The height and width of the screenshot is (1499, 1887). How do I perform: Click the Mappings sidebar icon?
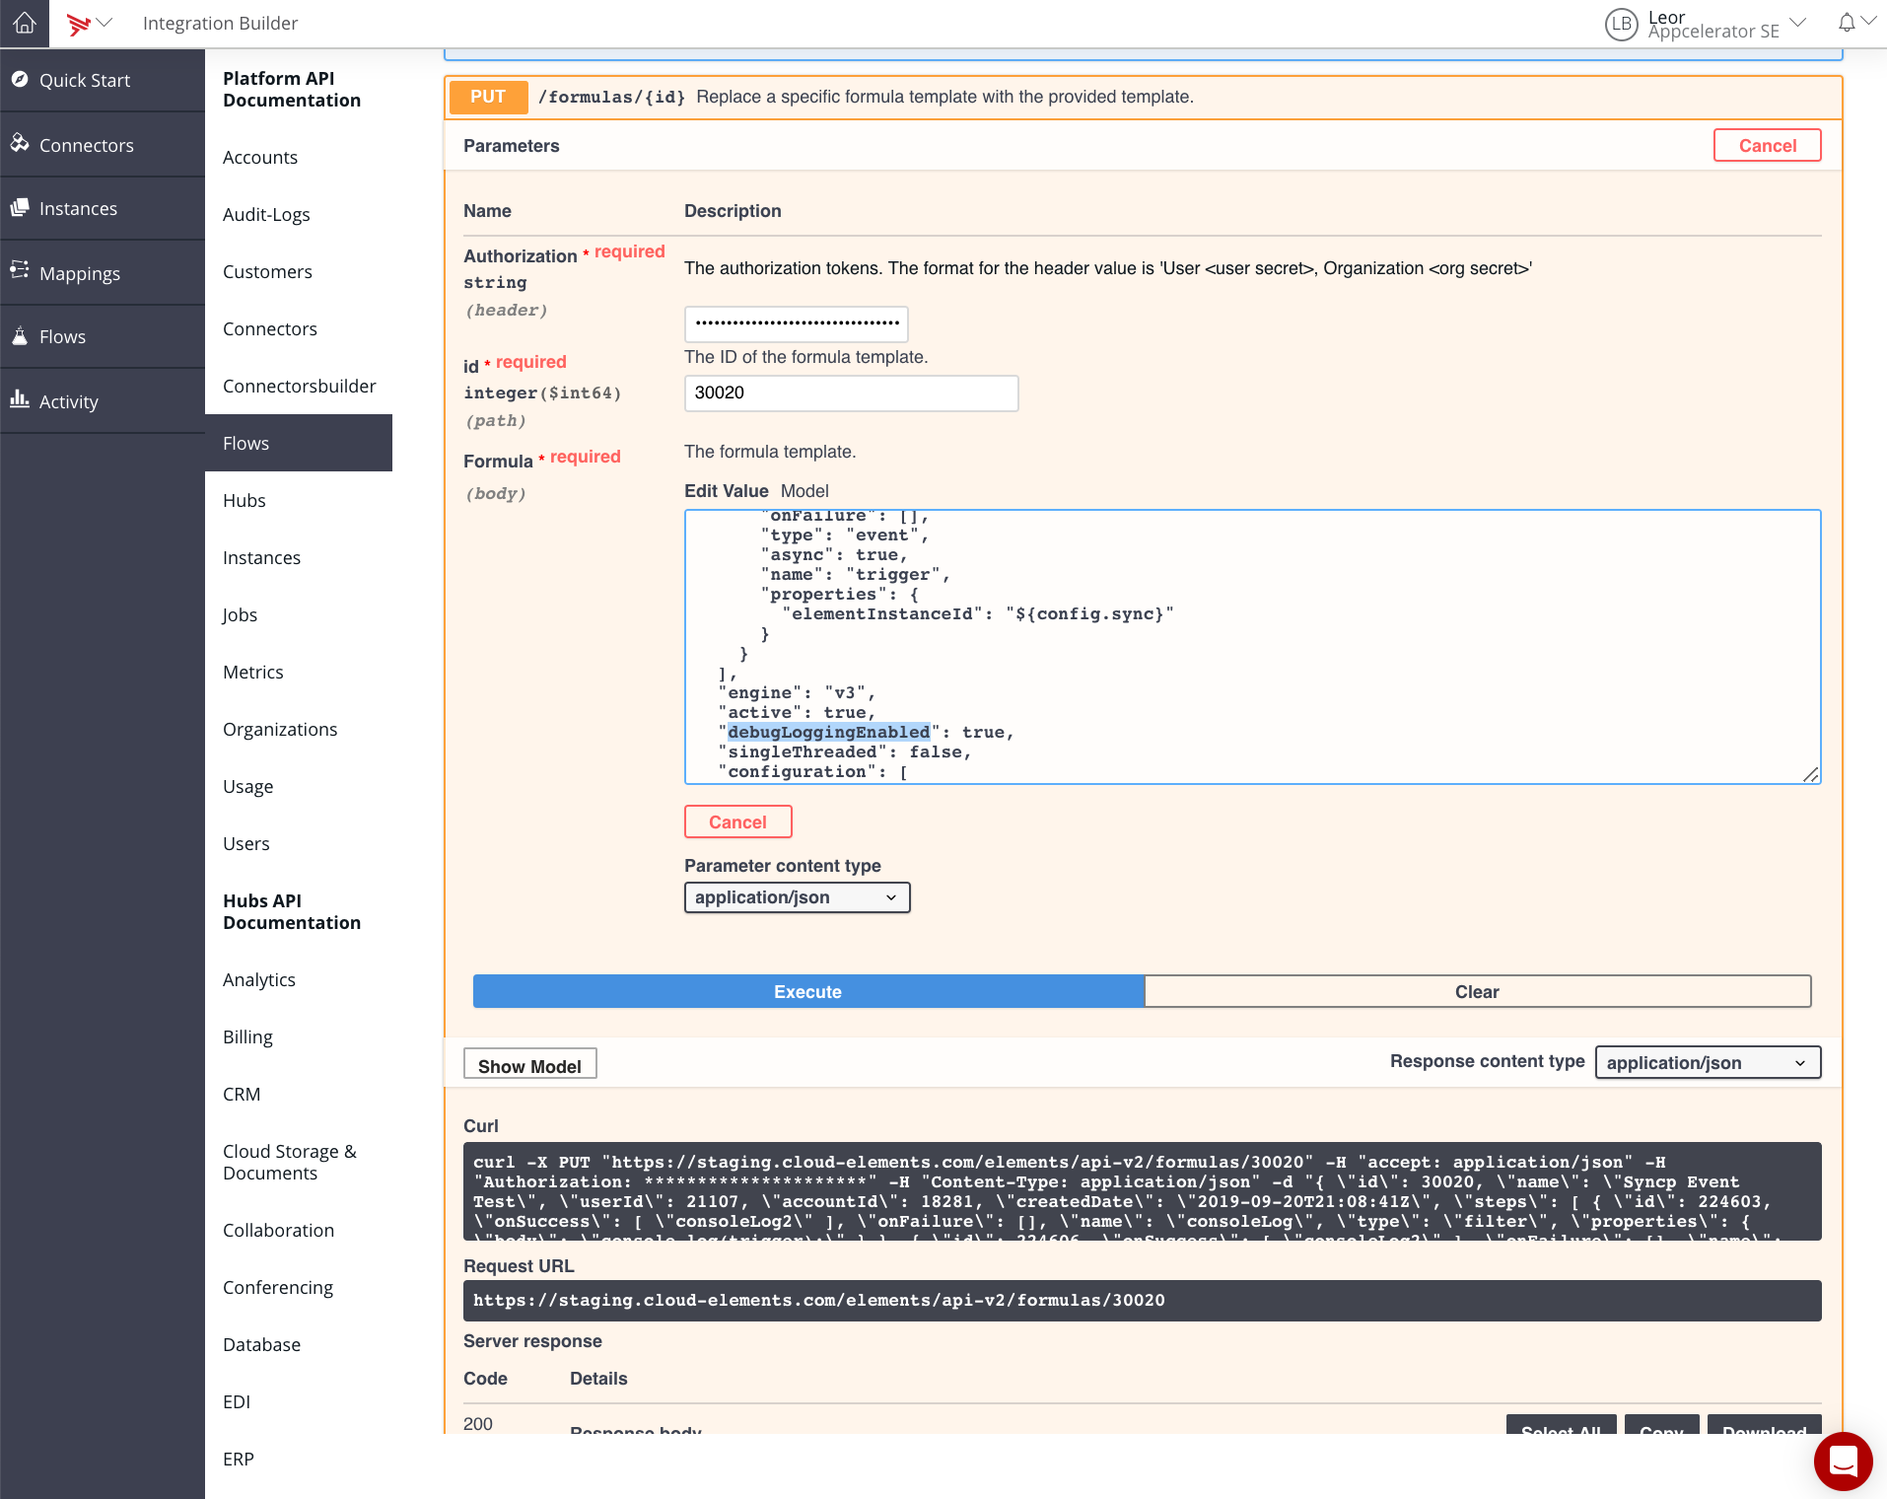point(20,272)
